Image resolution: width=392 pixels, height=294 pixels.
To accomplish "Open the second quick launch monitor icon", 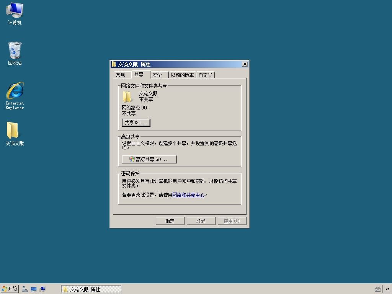I will pyautogui.click(x=34, y=289).
